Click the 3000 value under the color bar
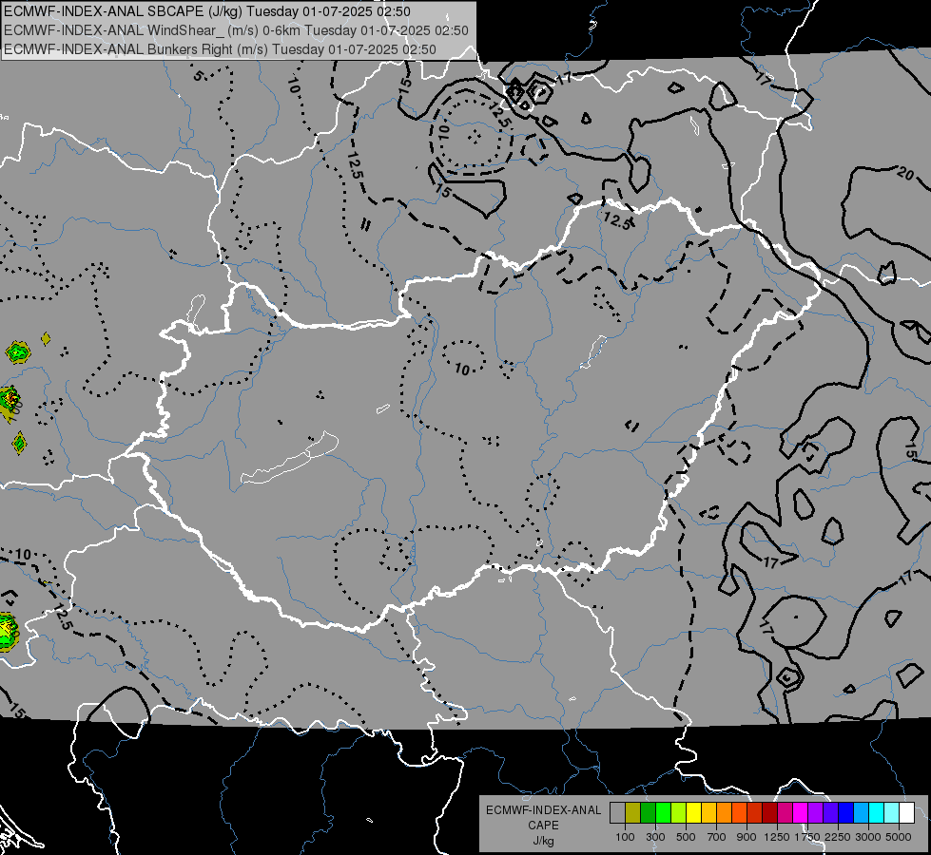Screen dimensions: 931x855 (868, 837)
